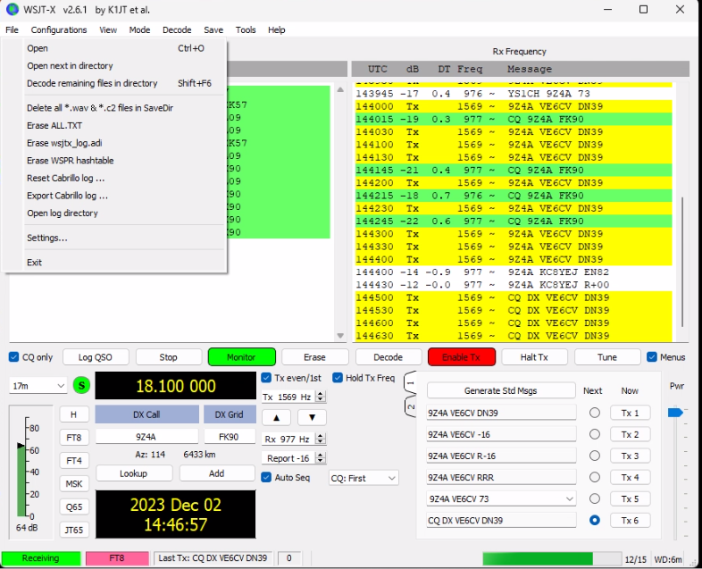Select the FT8 mode button
This screenshot has height=569, width=702.
[x=74, y=437]
